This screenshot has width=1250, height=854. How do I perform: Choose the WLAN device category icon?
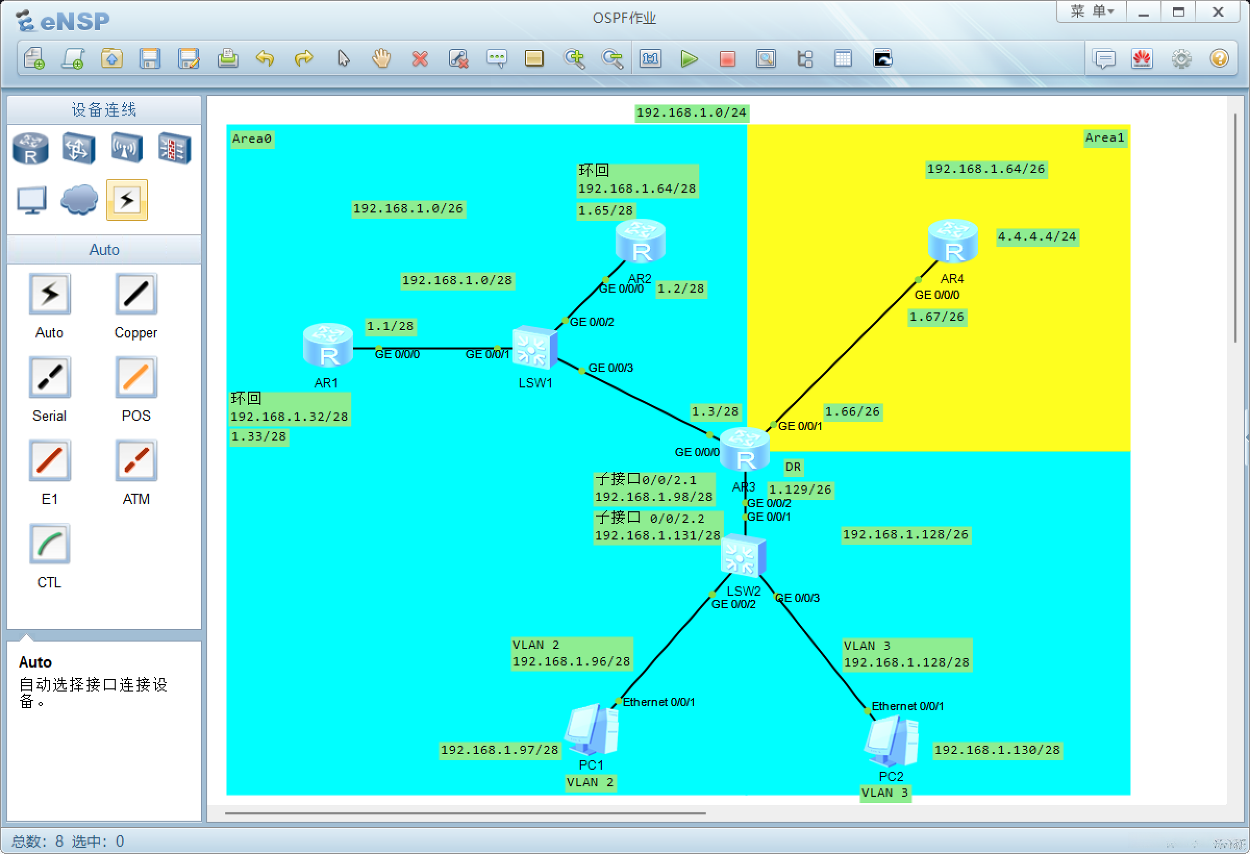pos(127,148)
